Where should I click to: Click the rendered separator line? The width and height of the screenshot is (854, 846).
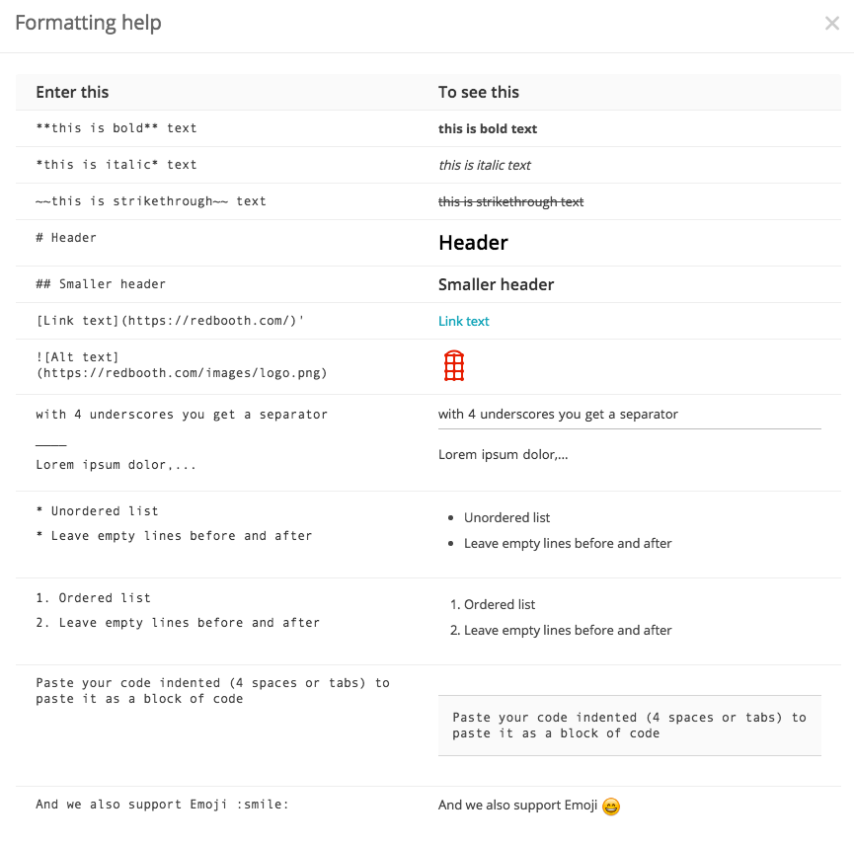tap(630, 428)
